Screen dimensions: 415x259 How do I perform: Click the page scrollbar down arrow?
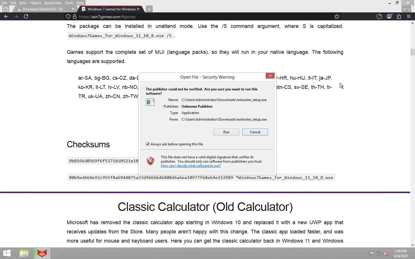(x=412, y=245)
